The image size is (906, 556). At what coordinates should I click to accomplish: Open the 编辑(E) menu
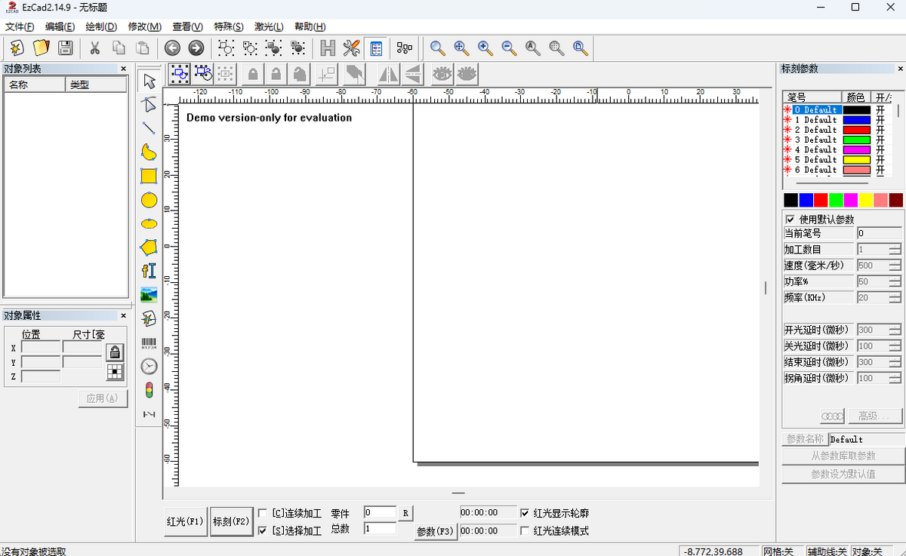60,26
